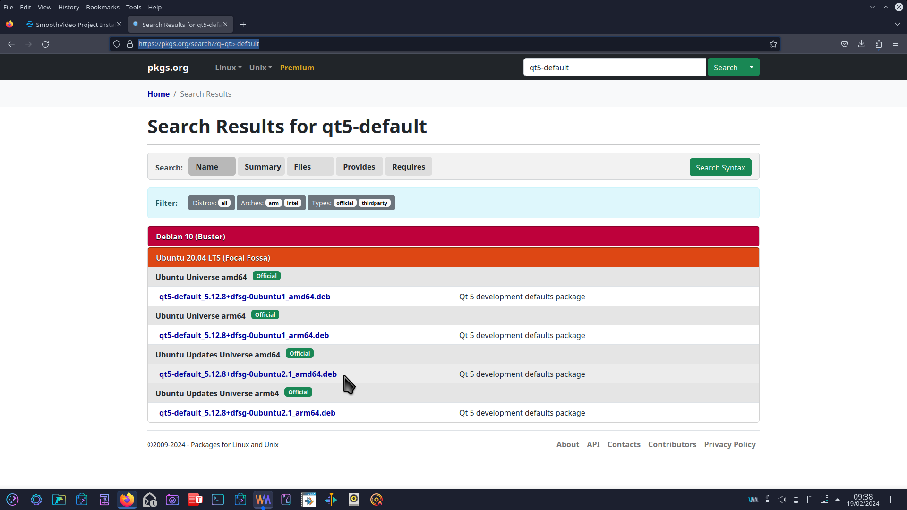Expand the Linux dropdown in the navbar
The image size is (907, 510).
click(228, 68)
